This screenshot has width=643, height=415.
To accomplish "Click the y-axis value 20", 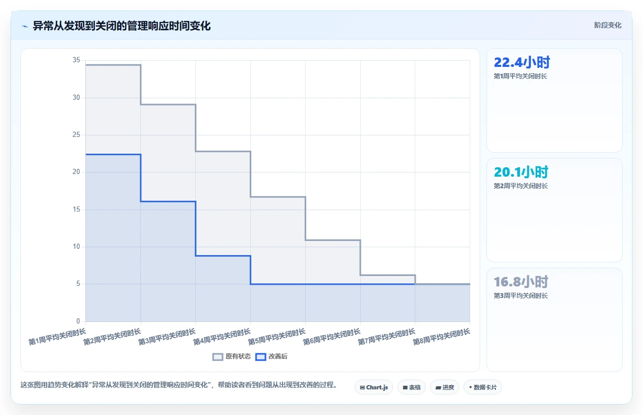I will (x=76, y=172).
